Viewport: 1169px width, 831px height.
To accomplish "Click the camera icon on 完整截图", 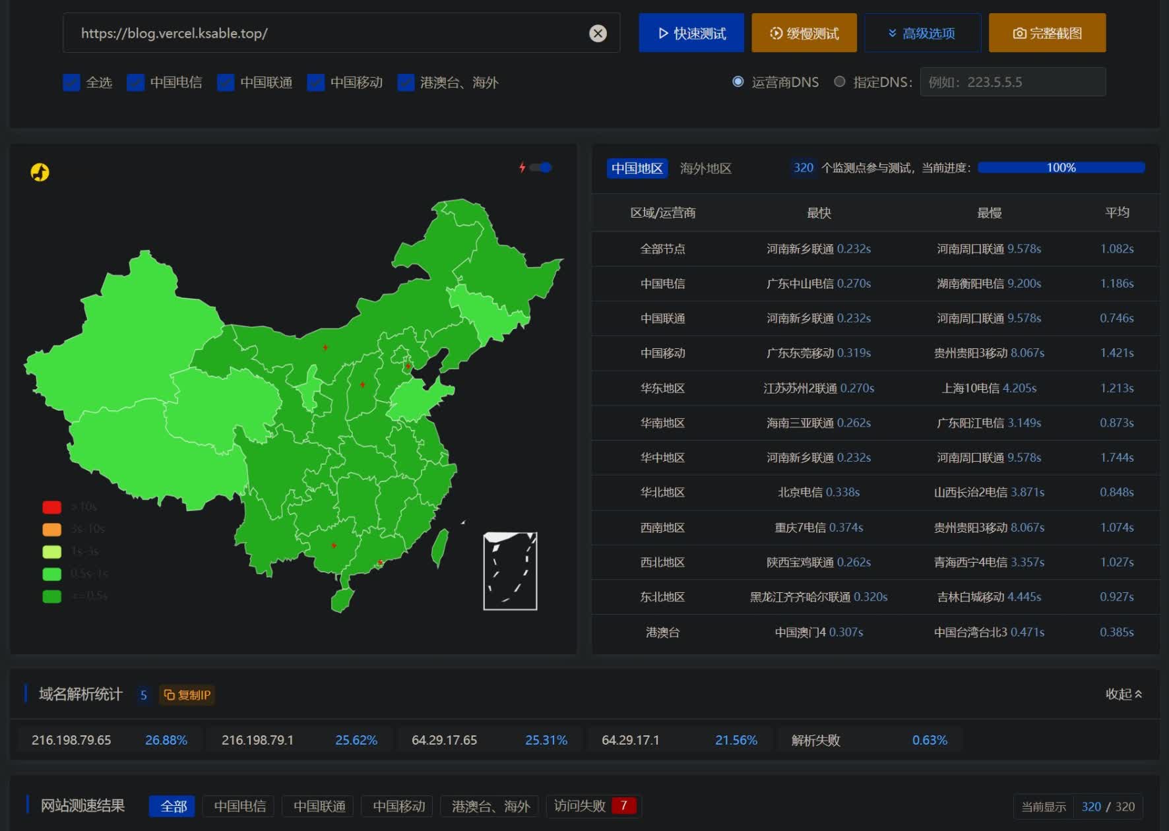I will tap(1019, 33).
